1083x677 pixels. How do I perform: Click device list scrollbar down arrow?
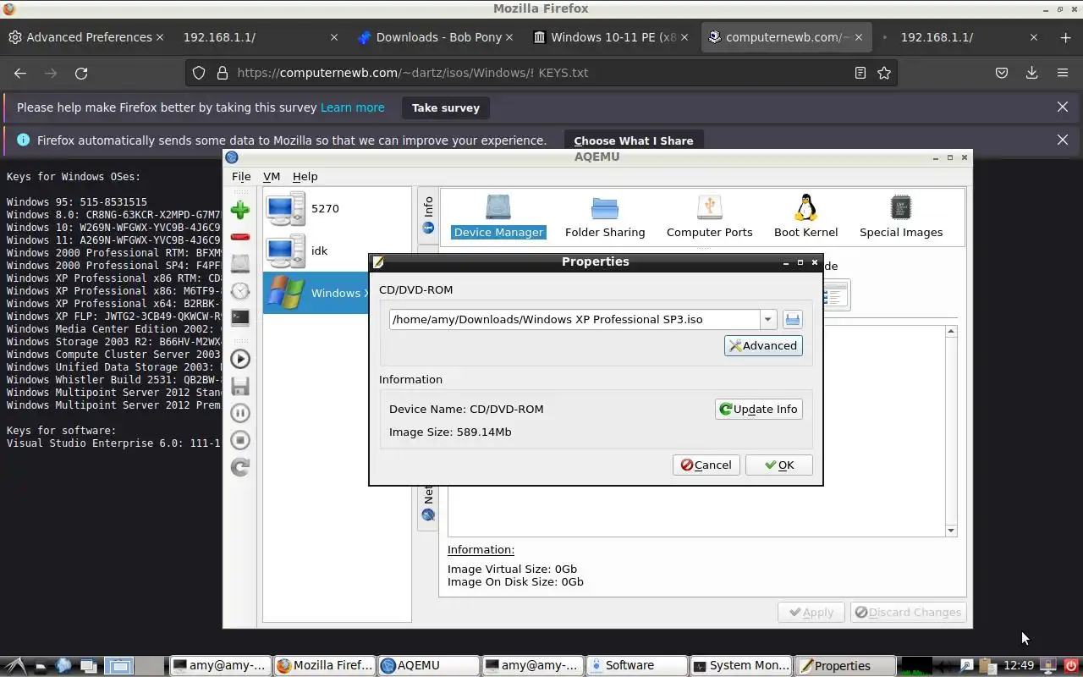(x=951, y=530)
